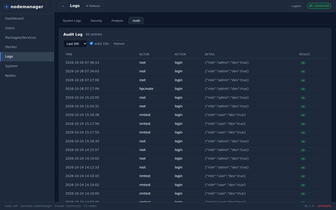Click the ACTION column header
Screen dimensions: 336x210
[180, 55]
